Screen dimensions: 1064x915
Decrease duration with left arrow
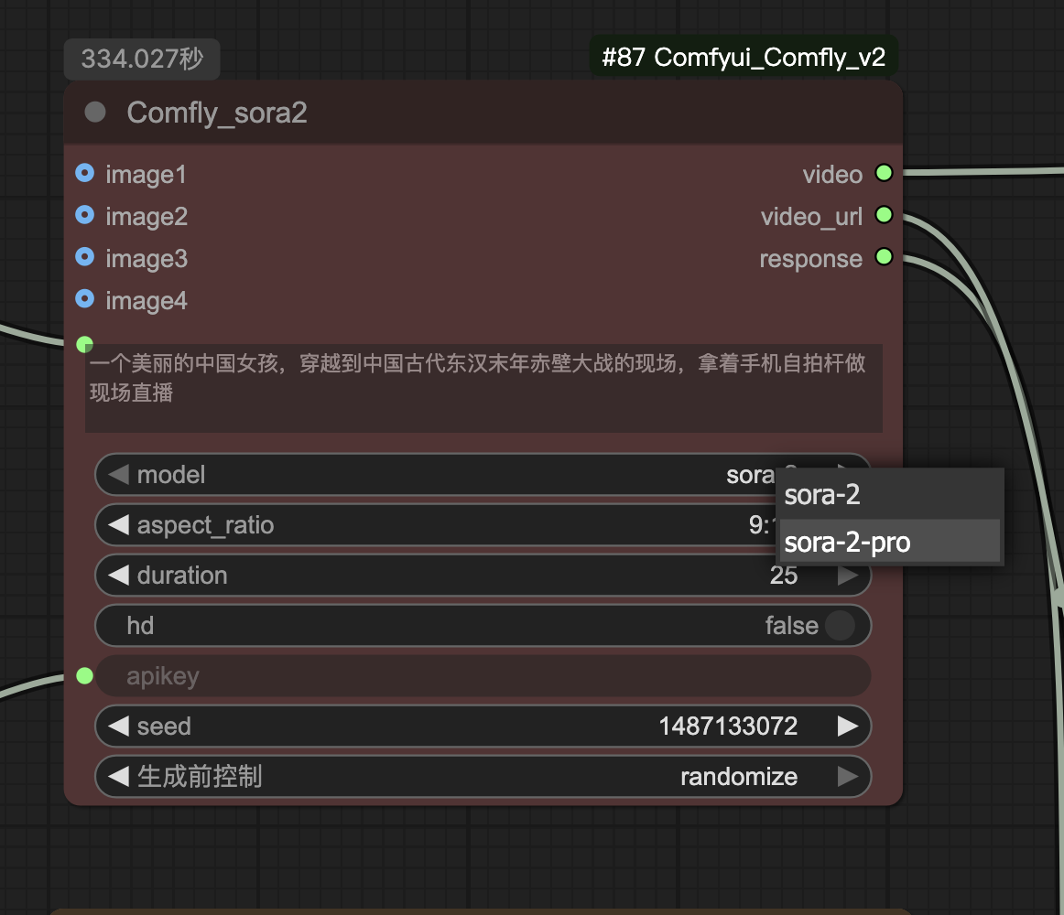pos(118,576)
